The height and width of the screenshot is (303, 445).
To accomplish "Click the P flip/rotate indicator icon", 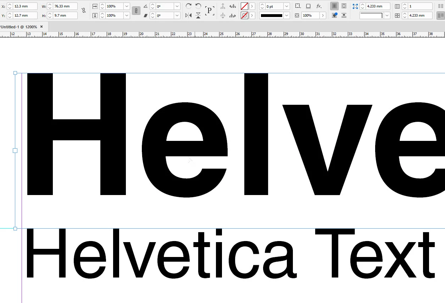I will click(210, 11).
